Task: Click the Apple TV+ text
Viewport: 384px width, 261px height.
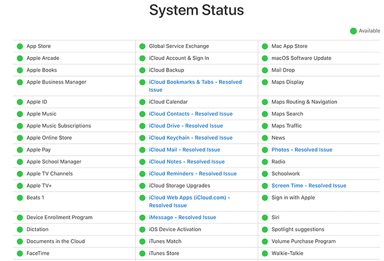Action: click(39, 185)
